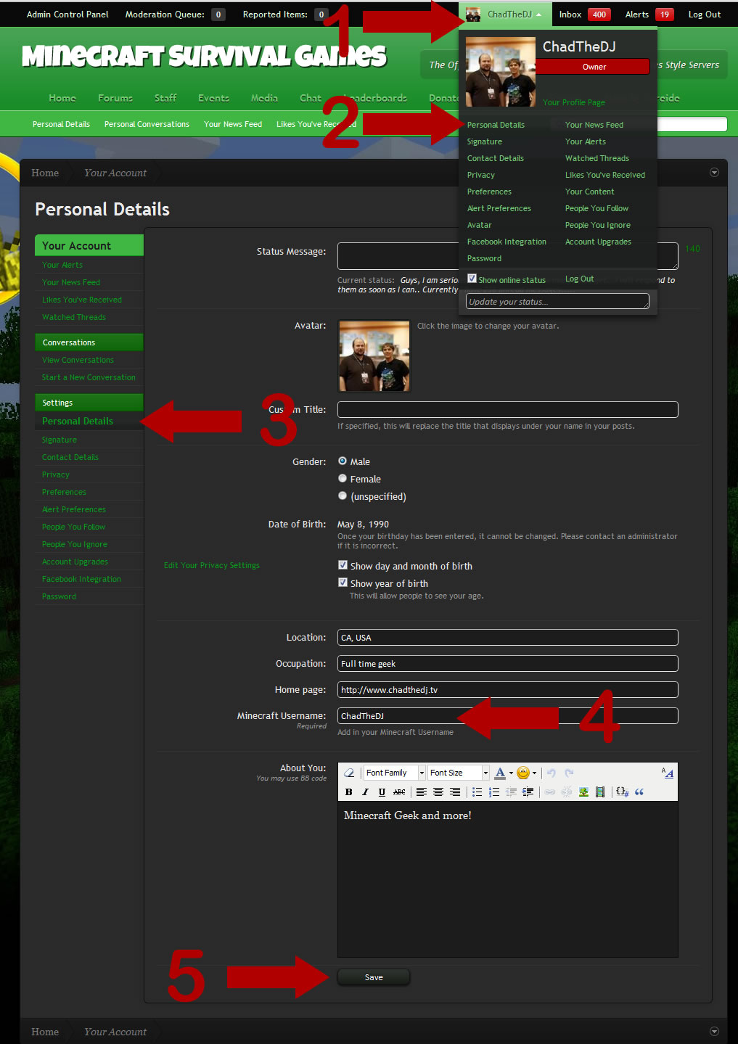The width and height of the screenshot is (738, 1044).
Task: Click the text color A button
Action: [x=500, y=773]
